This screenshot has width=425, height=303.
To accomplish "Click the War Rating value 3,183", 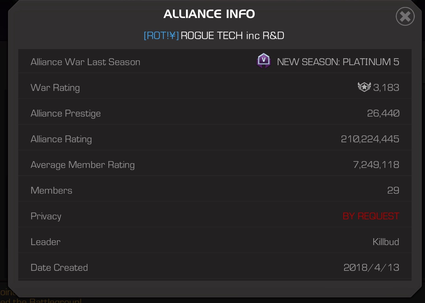I will 386,87.
